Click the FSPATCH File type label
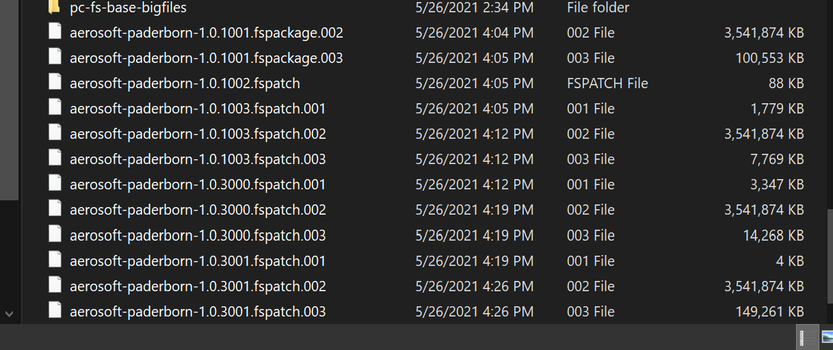 (x=607, y=83)
